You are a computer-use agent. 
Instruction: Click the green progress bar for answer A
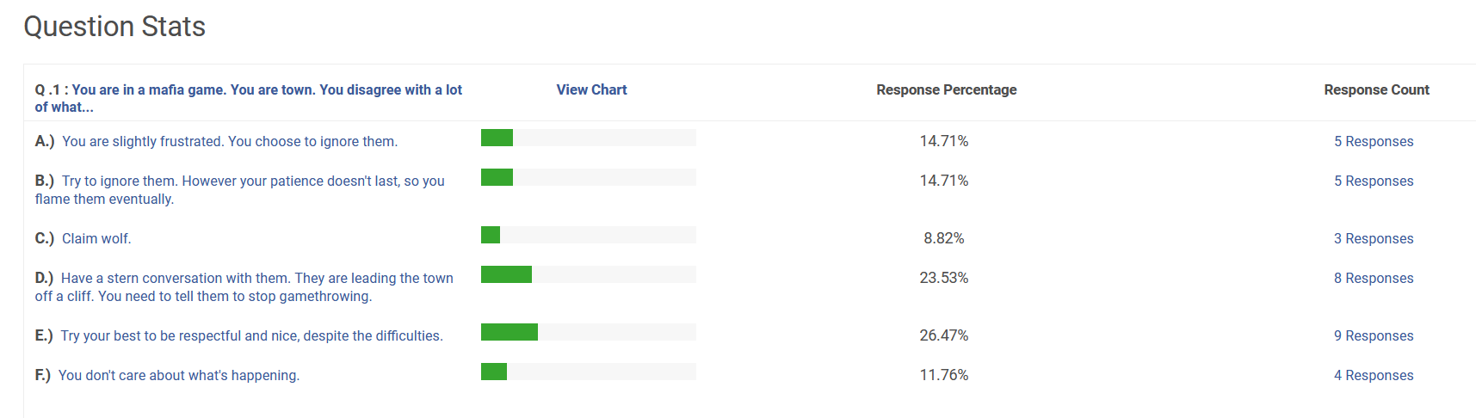[x=497, y=138]
